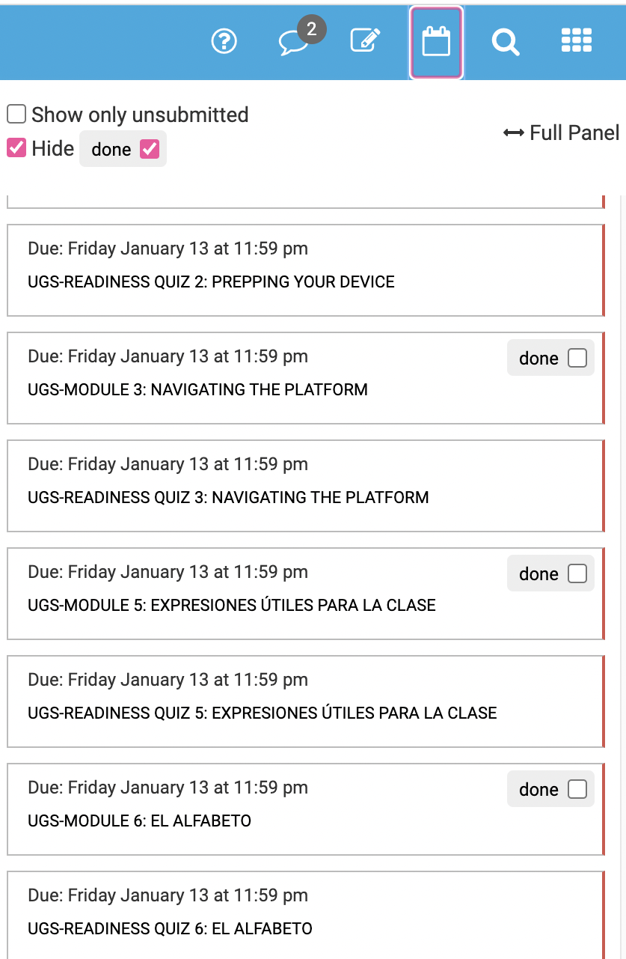Uncheck the Hide checkbox

pos(16,147)
